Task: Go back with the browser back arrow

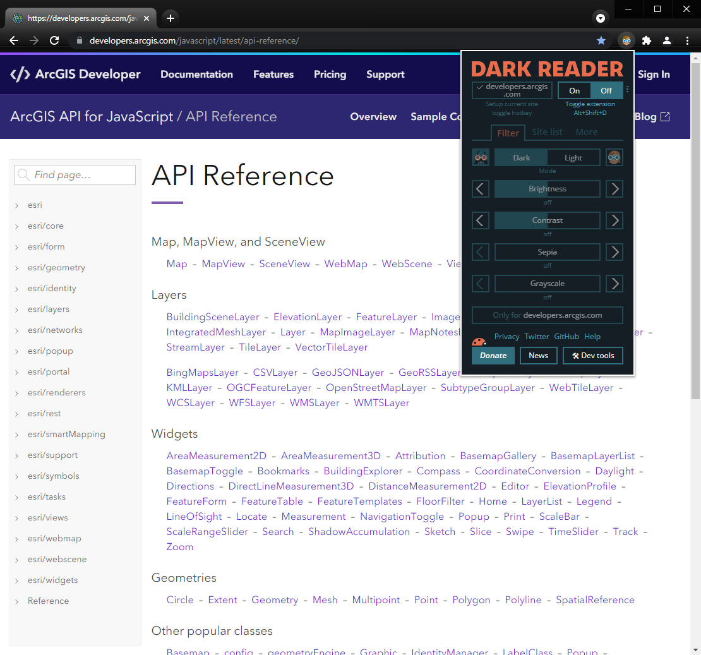Action: pos(14,40)
